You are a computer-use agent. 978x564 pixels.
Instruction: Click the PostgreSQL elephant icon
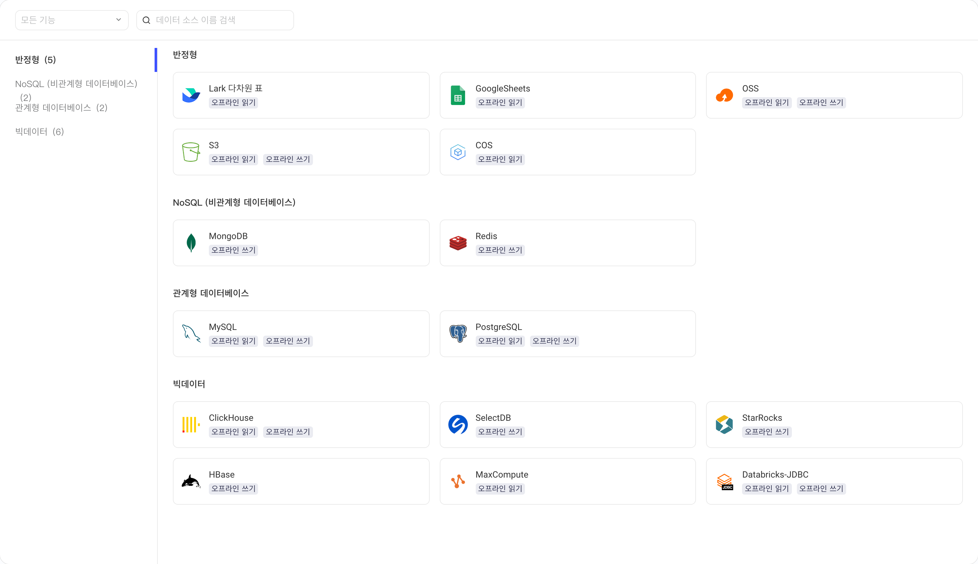458,333
